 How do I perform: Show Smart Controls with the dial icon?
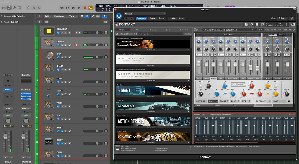pos(28,8)
